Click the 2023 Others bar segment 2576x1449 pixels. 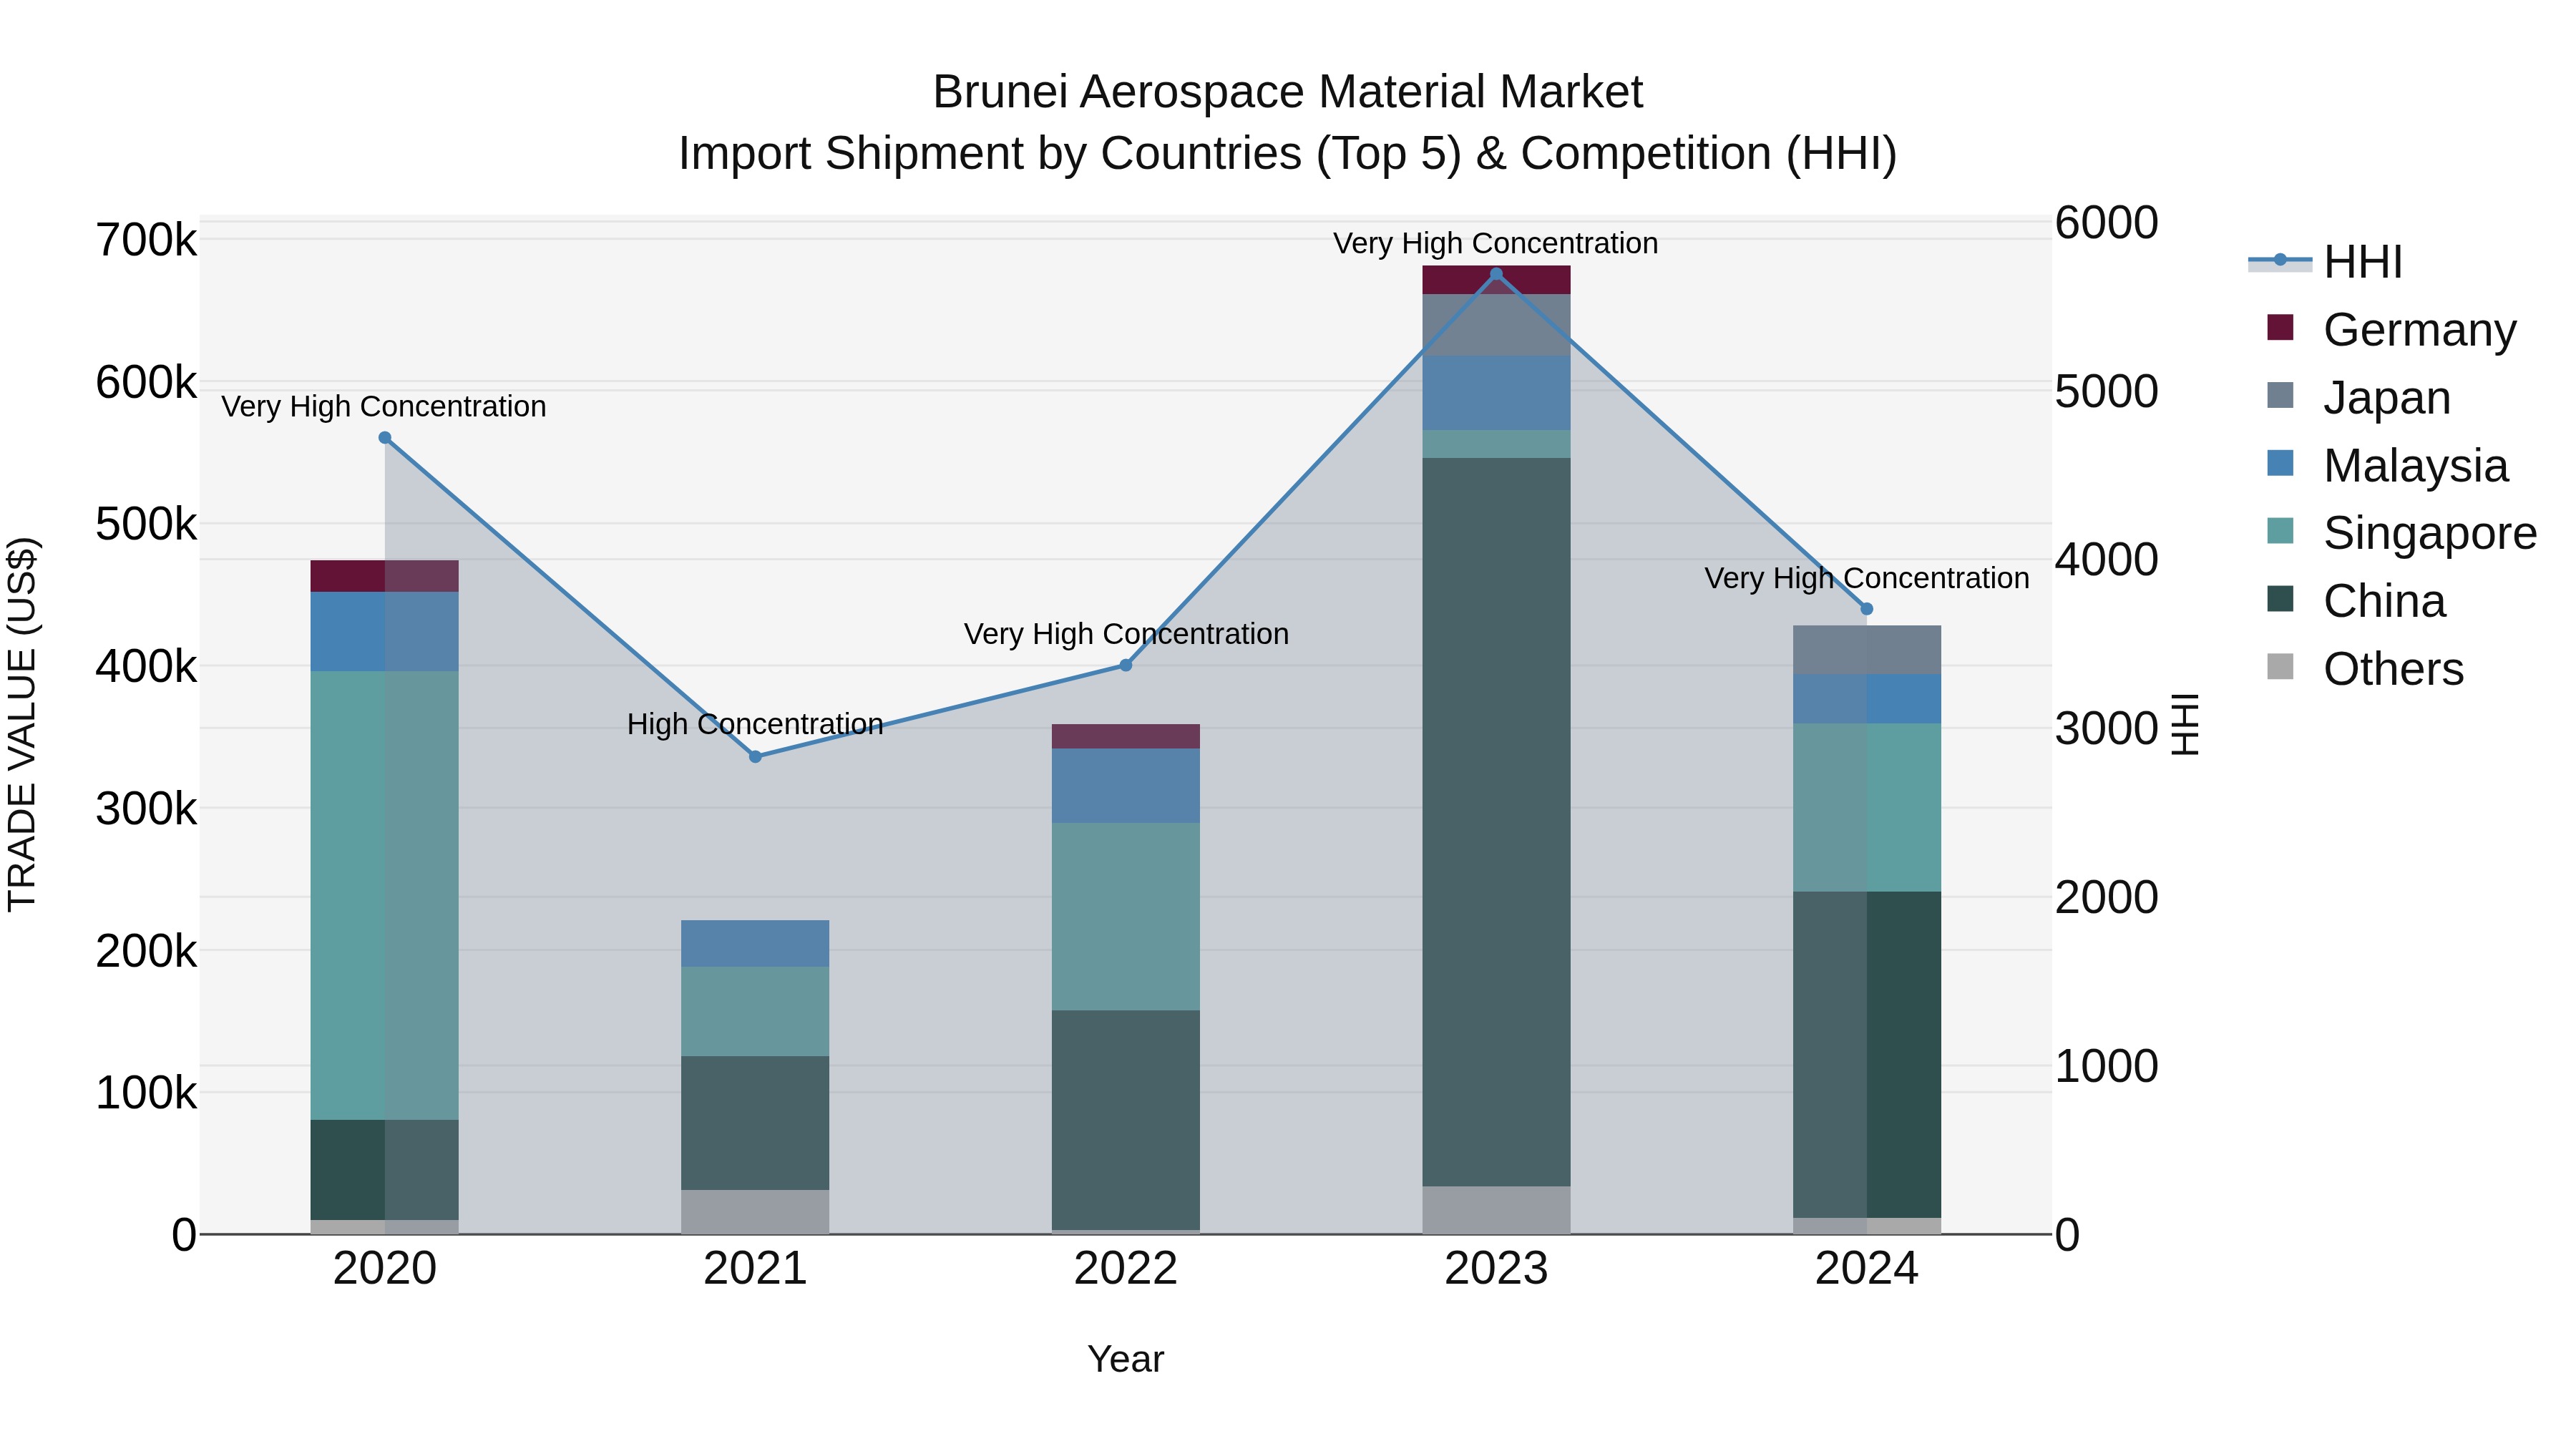(x=1496, y=1210)
